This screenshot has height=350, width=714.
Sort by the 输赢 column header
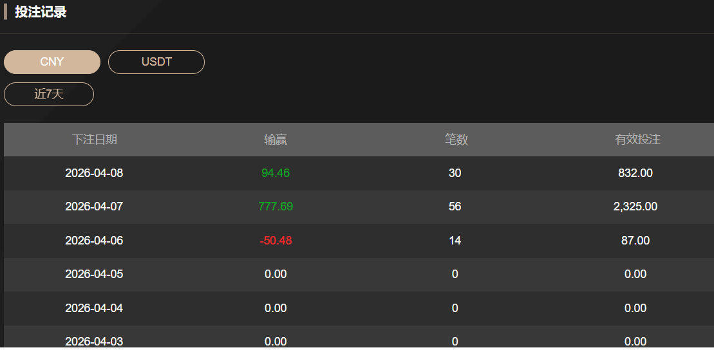(x=276, y=140)
